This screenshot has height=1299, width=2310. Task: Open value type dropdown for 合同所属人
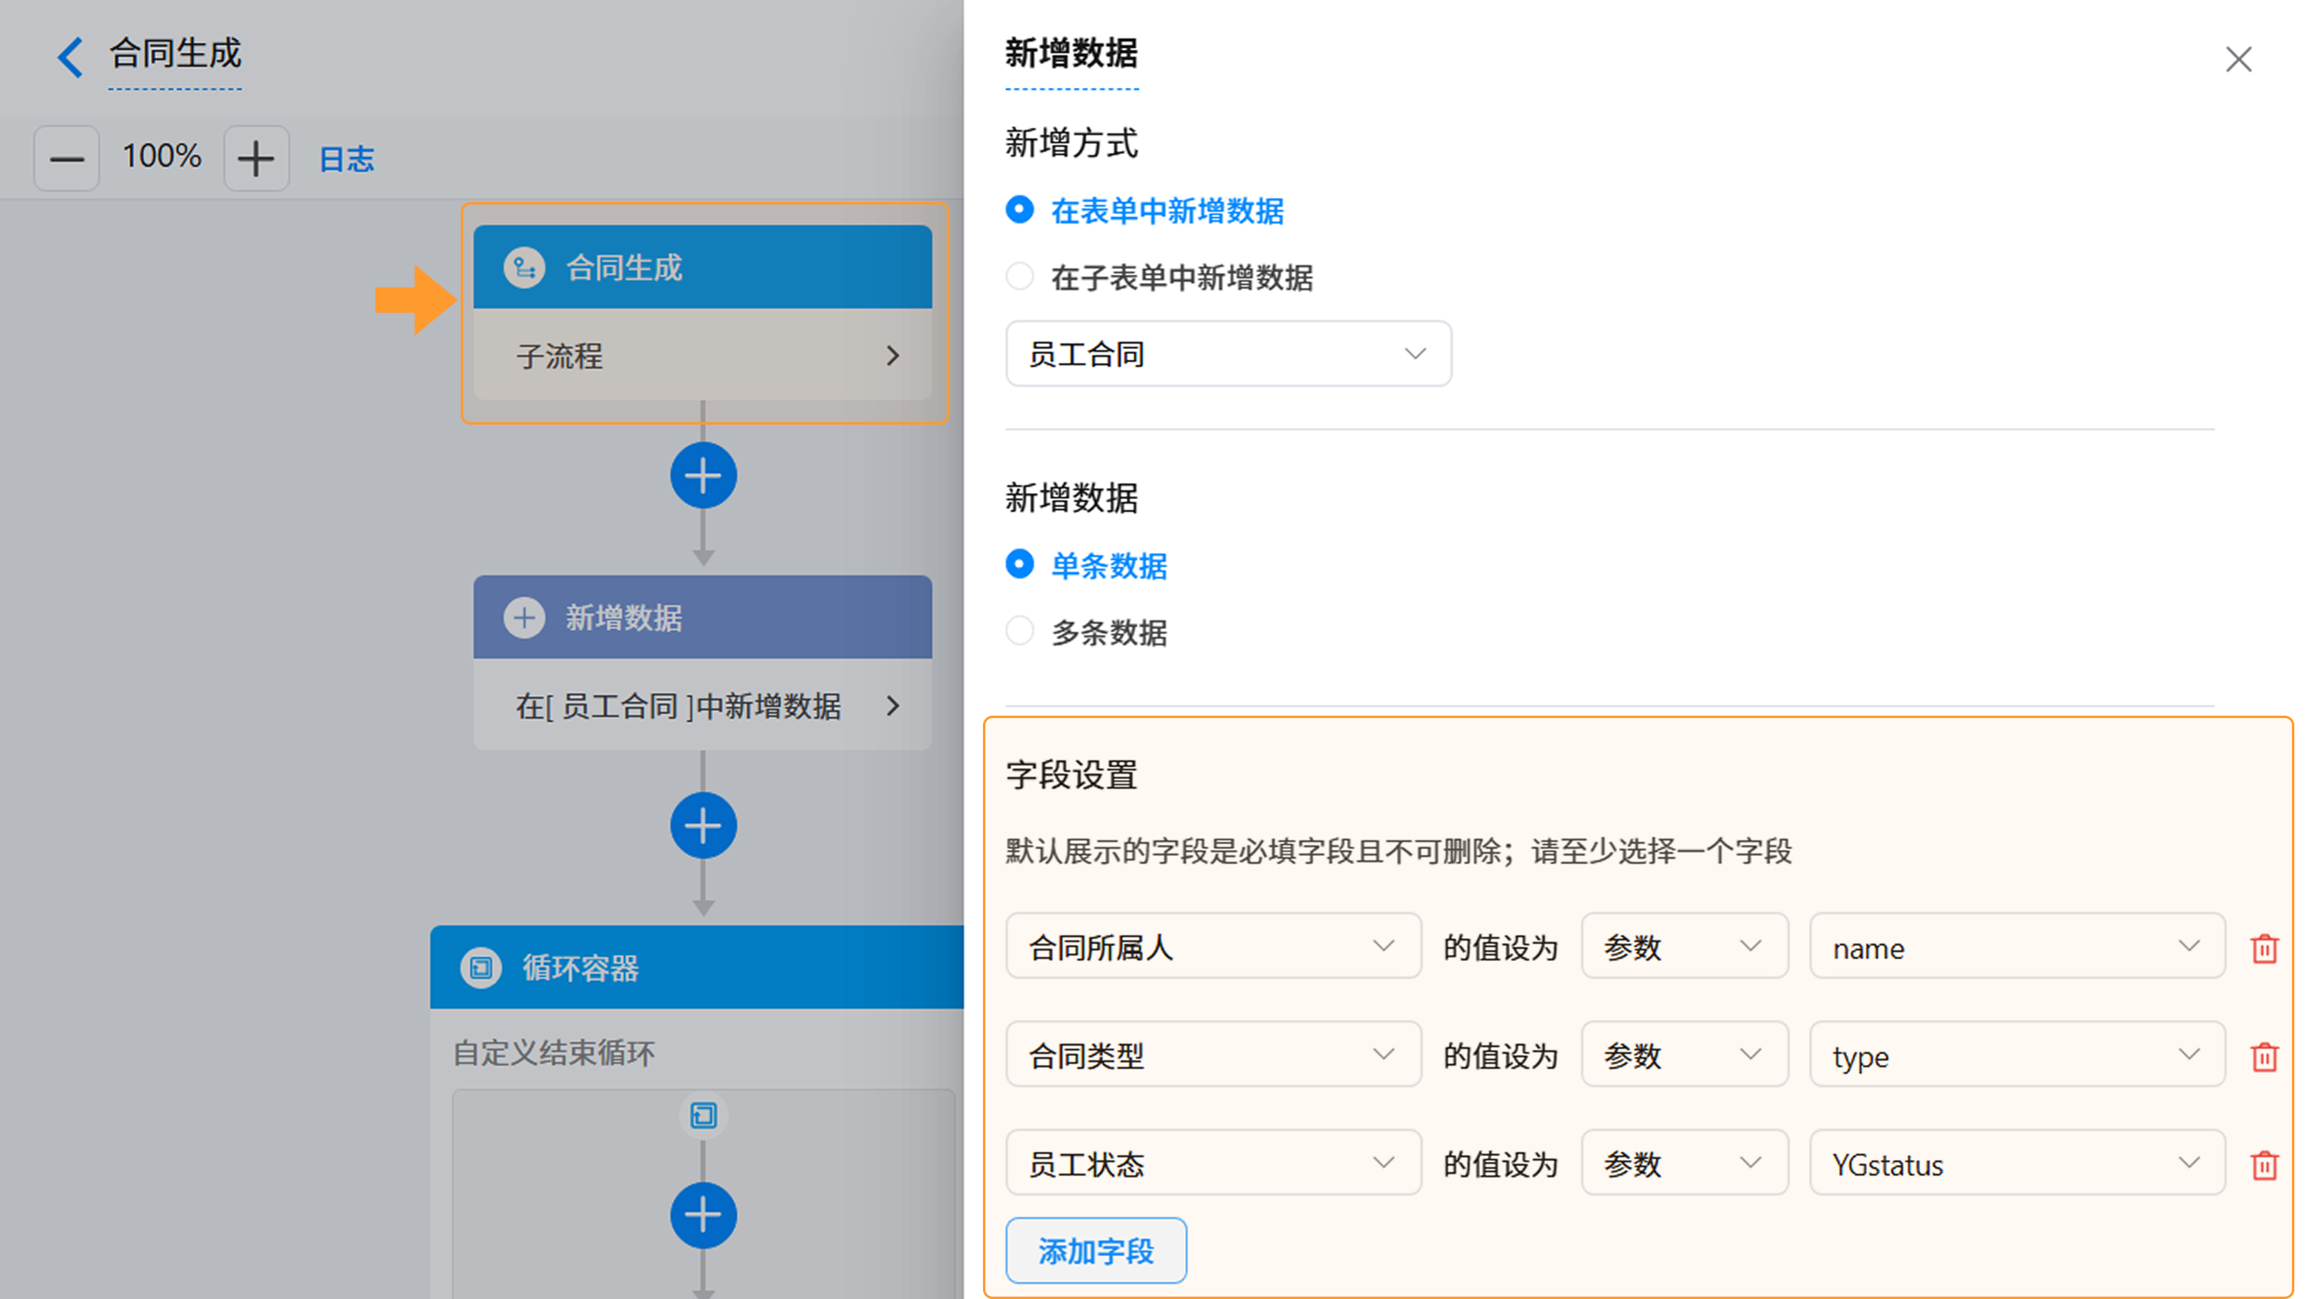[x=1684, y=947]
